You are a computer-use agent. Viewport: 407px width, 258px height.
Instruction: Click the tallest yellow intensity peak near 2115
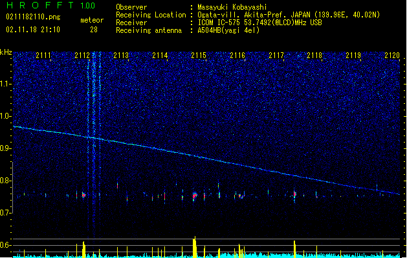(x=195, y=247)
